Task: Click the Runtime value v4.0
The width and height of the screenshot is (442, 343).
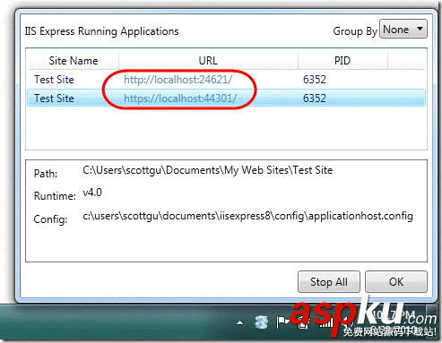Action: tap(92, 193)
